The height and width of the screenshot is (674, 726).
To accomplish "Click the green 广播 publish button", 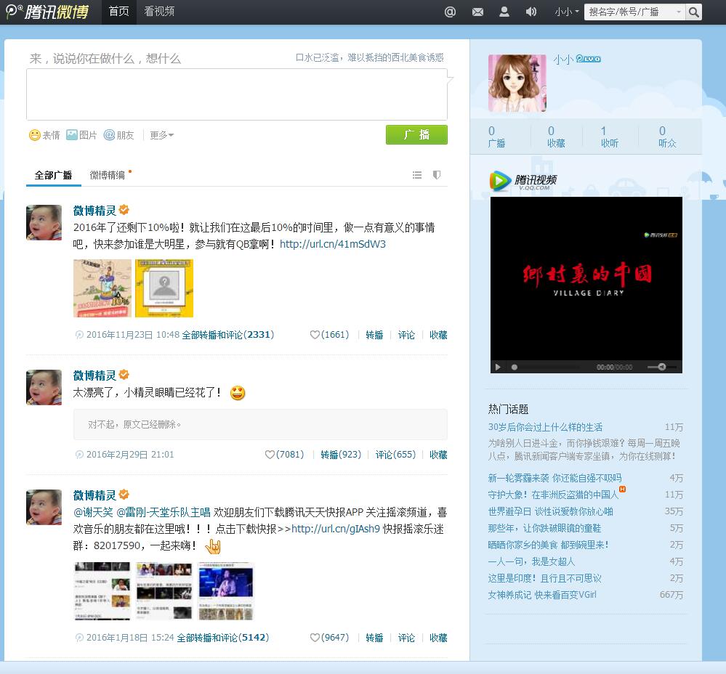I will pos(416,134).
